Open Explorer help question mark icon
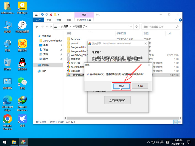 coord(180,20)
